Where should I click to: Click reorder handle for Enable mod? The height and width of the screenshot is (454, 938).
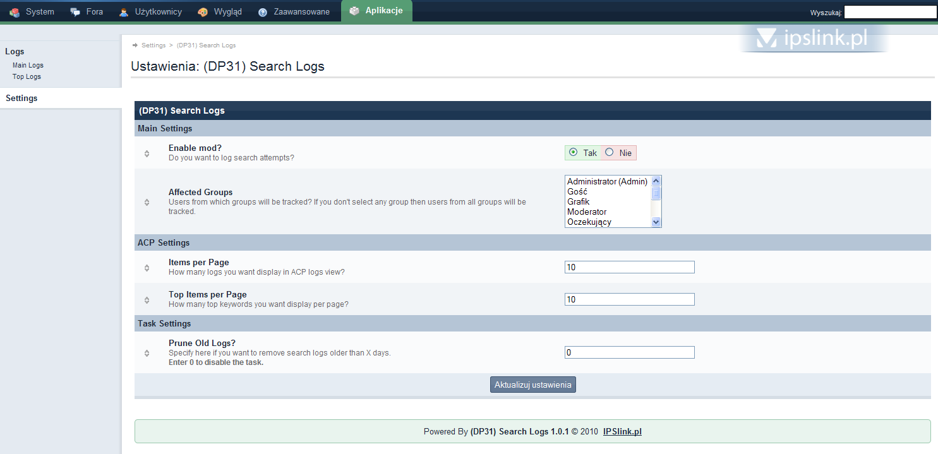[147, 153]
